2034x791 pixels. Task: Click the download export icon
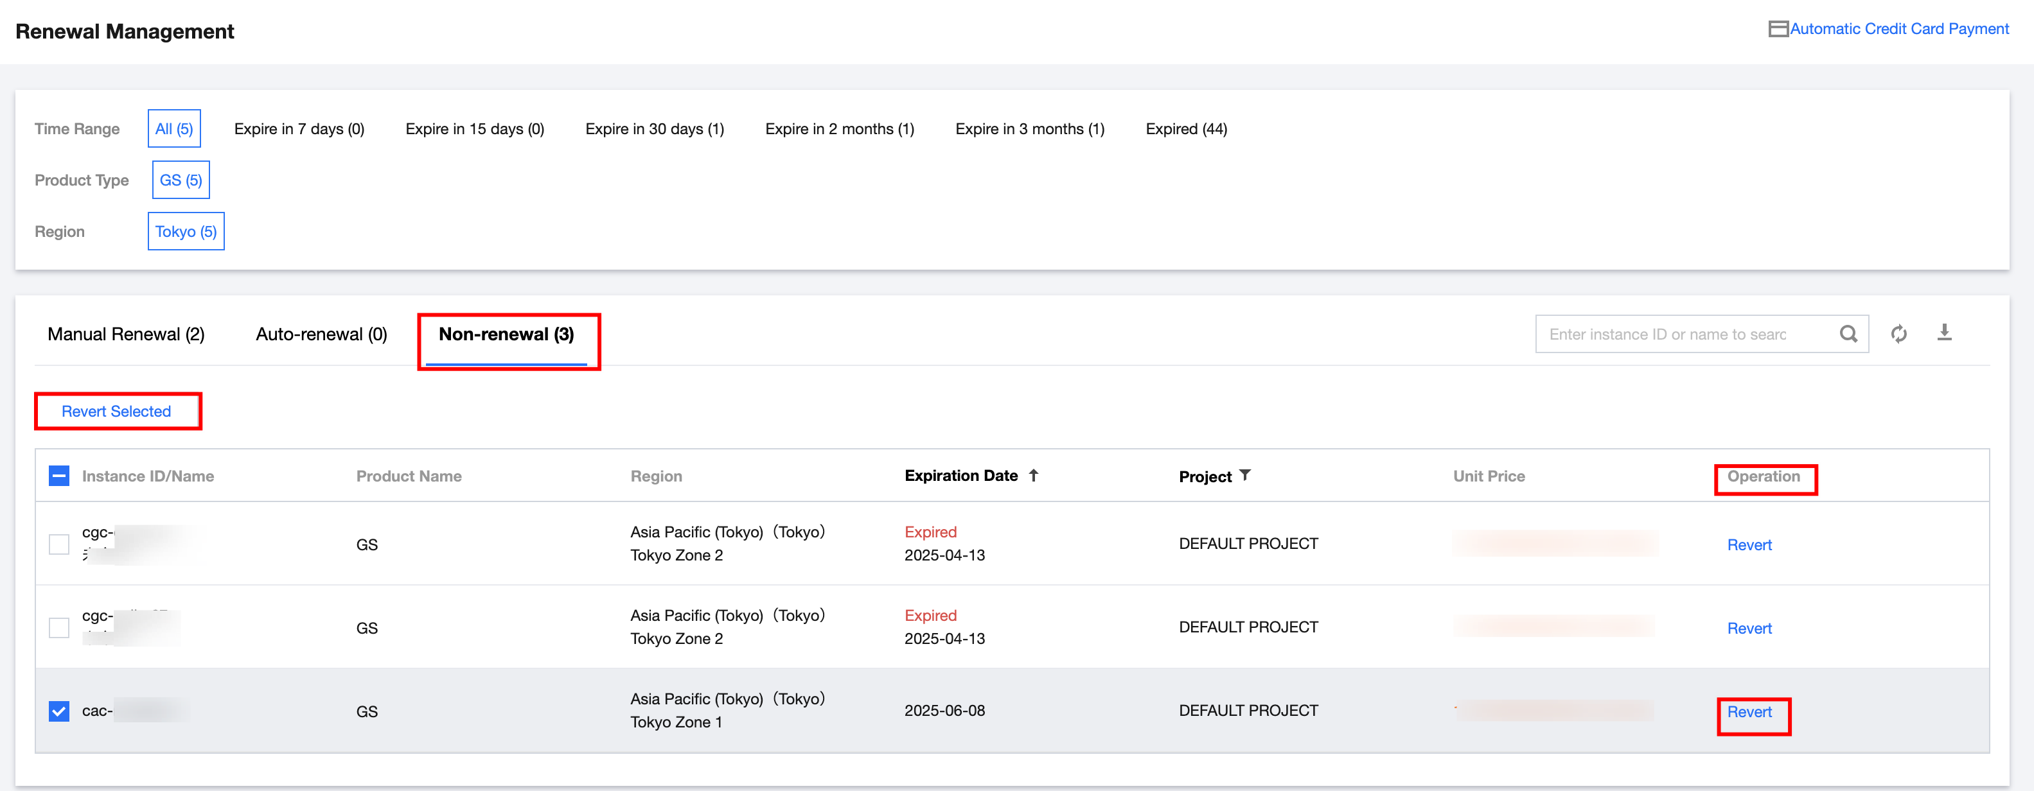pyautogui.click(x=1944, y=333)
